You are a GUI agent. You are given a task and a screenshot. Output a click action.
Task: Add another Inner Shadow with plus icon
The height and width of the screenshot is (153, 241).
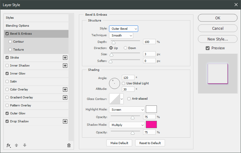(65, 66)
